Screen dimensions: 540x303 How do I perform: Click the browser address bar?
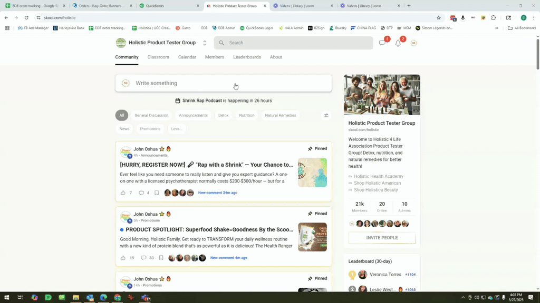tap(238, 18)
